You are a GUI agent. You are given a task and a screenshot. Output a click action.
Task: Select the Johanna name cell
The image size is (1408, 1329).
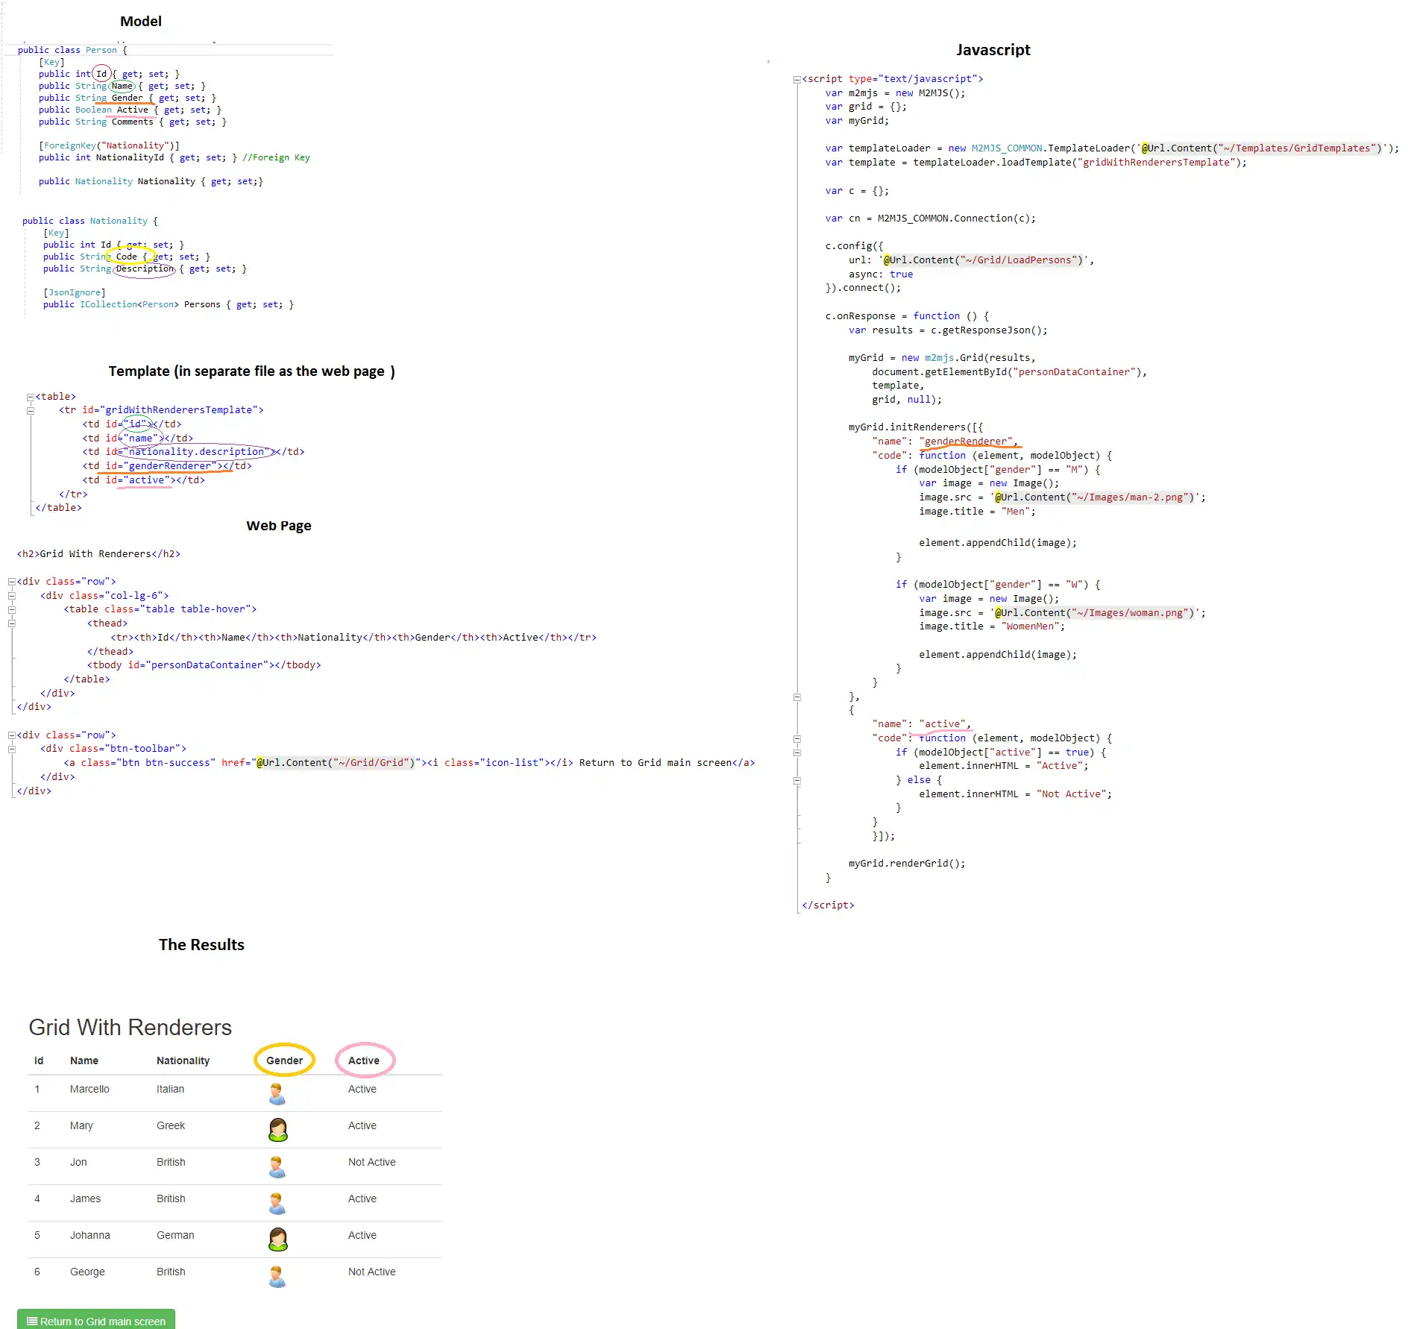pos(90,1235)
